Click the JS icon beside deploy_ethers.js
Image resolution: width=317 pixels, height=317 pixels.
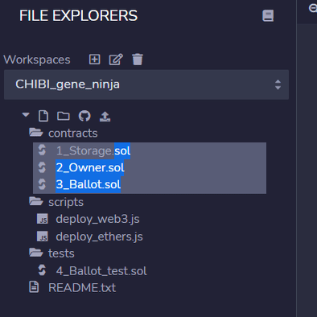(43, 237)
